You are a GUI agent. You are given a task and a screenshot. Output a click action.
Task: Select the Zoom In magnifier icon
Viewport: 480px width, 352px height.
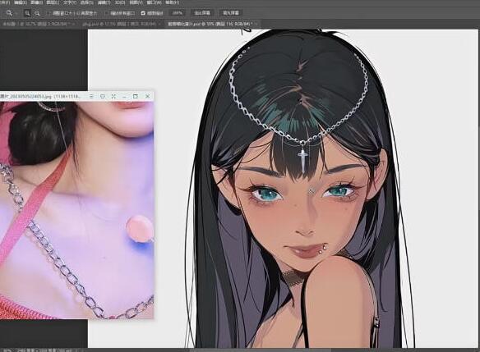27,13
